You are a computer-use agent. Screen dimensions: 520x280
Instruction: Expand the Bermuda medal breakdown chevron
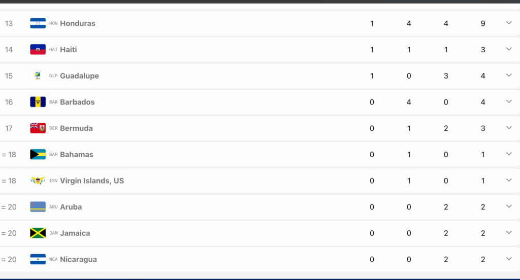pos(509,128)
